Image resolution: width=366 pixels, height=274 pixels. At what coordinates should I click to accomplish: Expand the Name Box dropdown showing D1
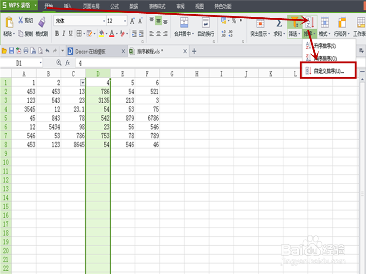(41, 63)
